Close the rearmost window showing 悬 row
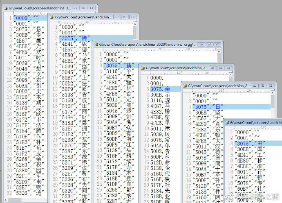This screenshot has height=203, width=282. pyautogui.click(x=92, y=8)
